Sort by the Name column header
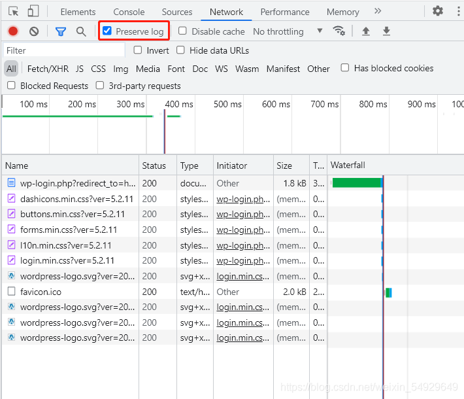 pyautogui.click(x=71, y=165)
